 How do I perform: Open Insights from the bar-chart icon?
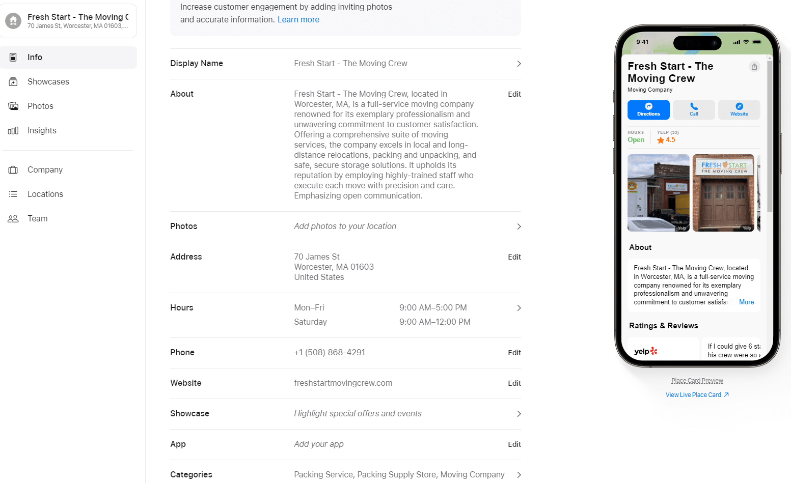pos(13,130)
